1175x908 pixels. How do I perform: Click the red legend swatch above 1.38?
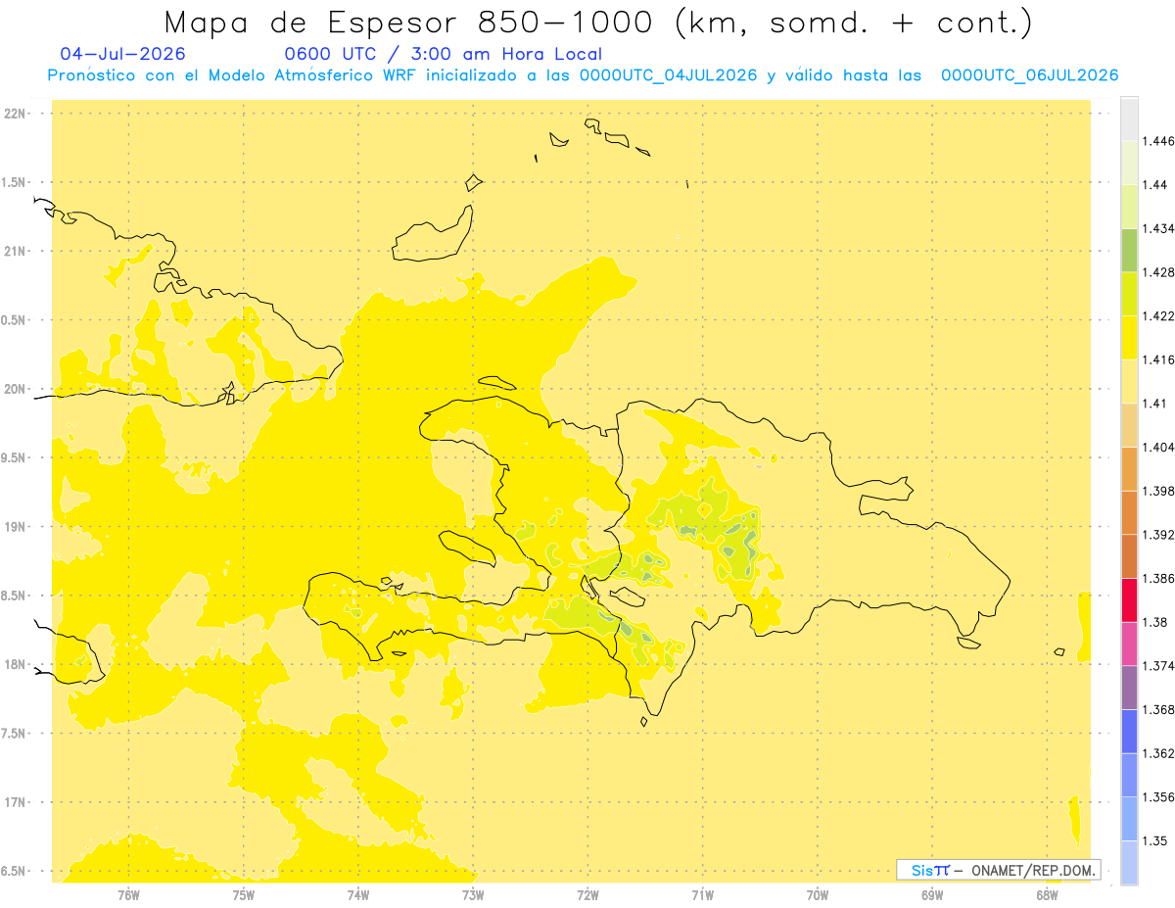click(1129, 599)
